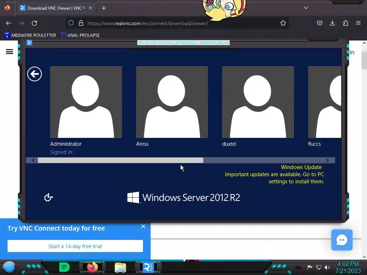Click the Firefox back arrow

tap(9, 23)
